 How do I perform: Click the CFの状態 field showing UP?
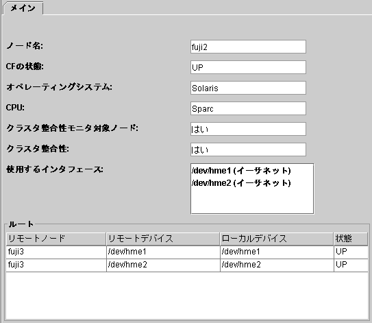point(248,67)
